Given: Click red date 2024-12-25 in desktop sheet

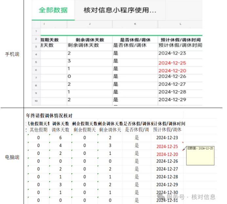Looking at the screenshot, I should (167, 147).
